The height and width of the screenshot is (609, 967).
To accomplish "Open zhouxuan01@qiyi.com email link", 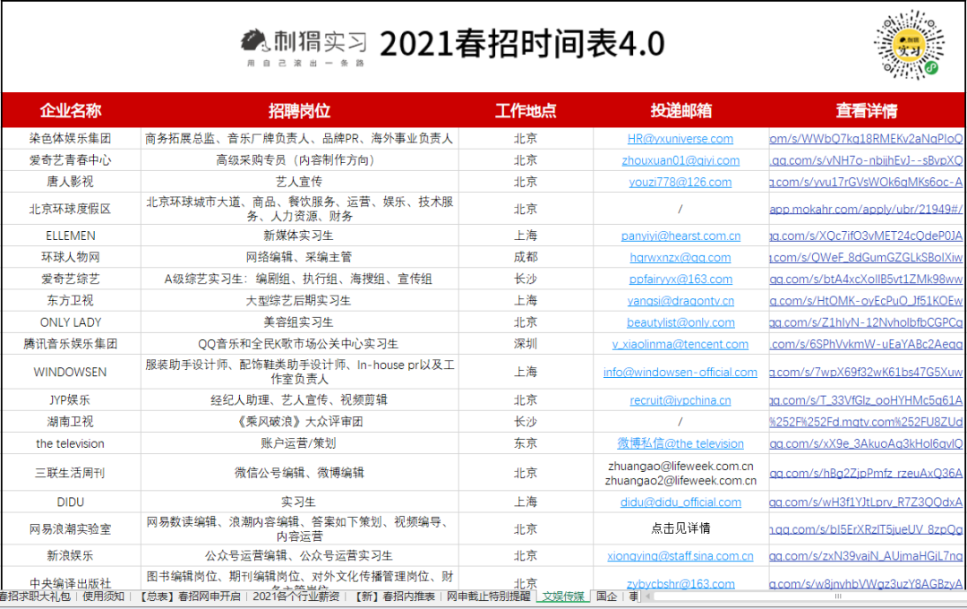I will 680,160.
